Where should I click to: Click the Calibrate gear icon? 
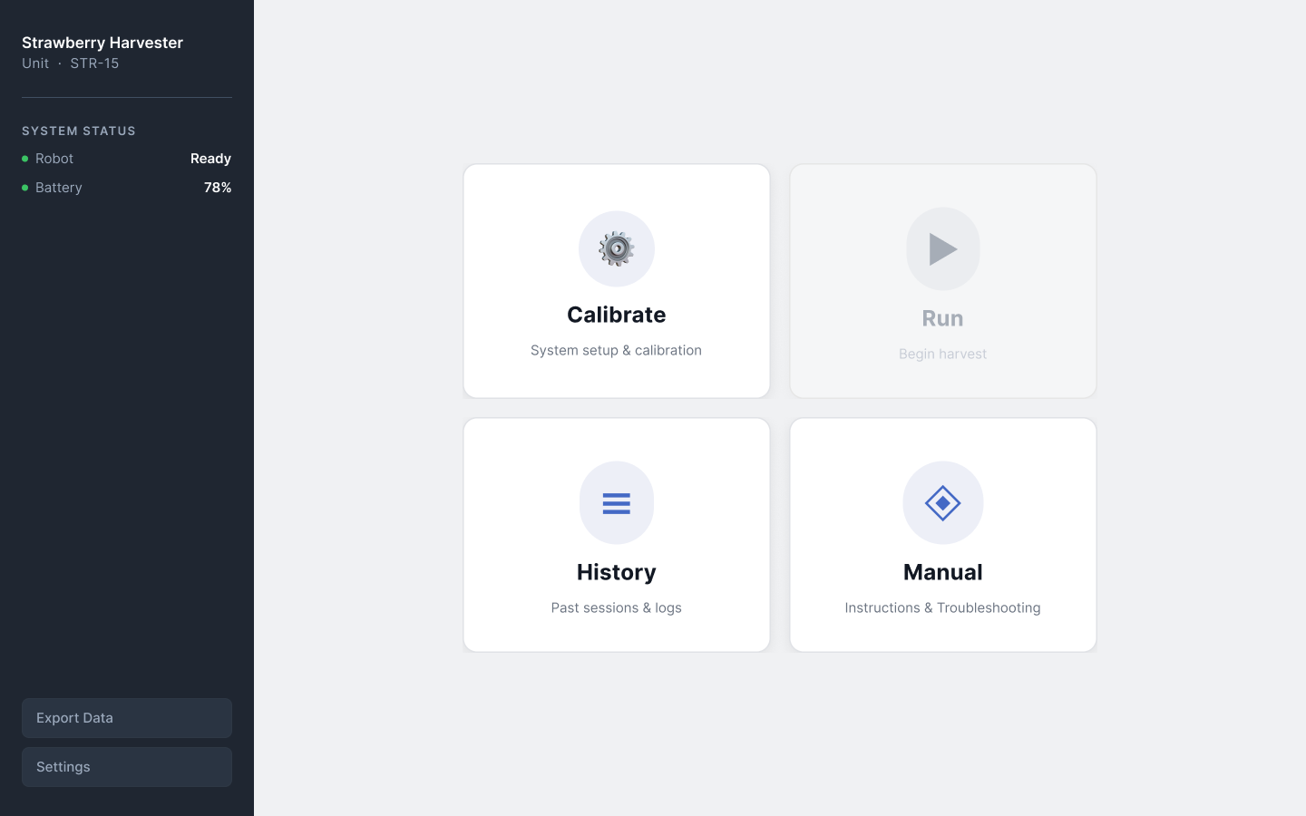(x=617, y=248)
